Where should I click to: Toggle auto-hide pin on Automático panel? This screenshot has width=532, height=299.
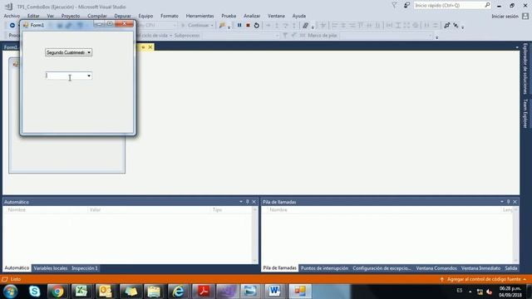[x=248, y=202]
